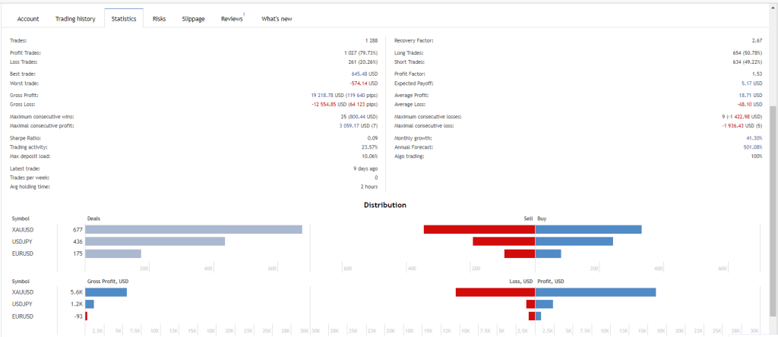Click the EURUSD red sell bar

tap(520, 254)
